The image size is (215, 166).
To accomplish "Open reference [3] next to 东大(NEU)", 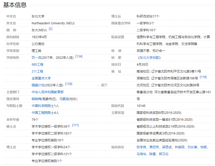I will (x=50, y=29).
